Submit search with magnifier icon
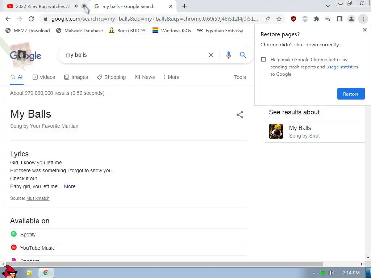 243,55
